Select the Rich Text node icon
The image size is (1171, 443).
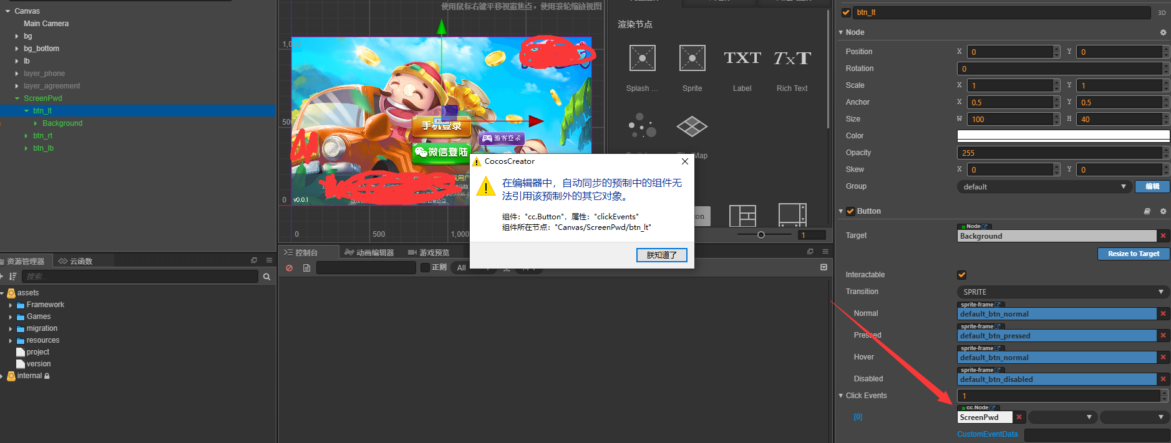pos(792,58)
